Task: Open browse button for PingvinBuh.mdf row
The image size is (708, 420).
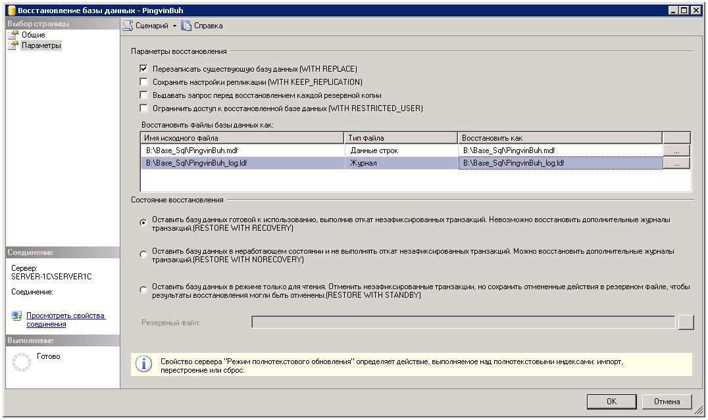Action: point(676,151)
